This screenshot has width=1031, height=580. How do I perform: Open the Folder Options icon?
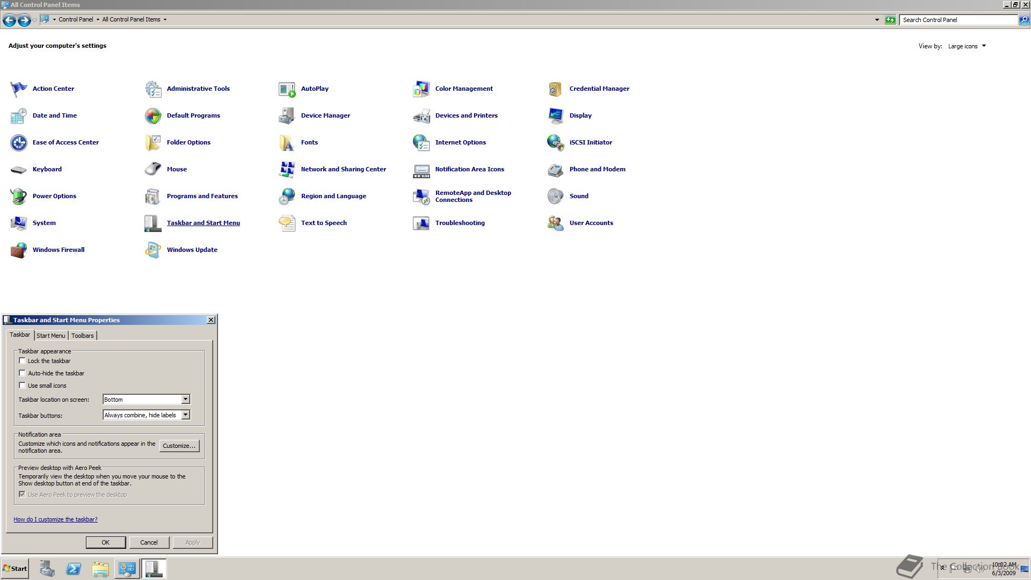[153, 142]
